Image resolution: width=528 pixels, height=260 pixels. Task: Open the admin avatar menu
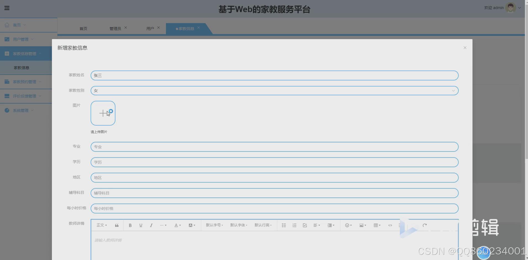[x=510, y=8]
